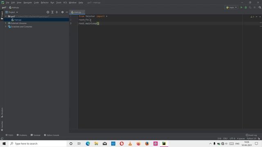Start debugging with the green bug icon
This screenshot has height=147, width=262.
pos(246,7)
